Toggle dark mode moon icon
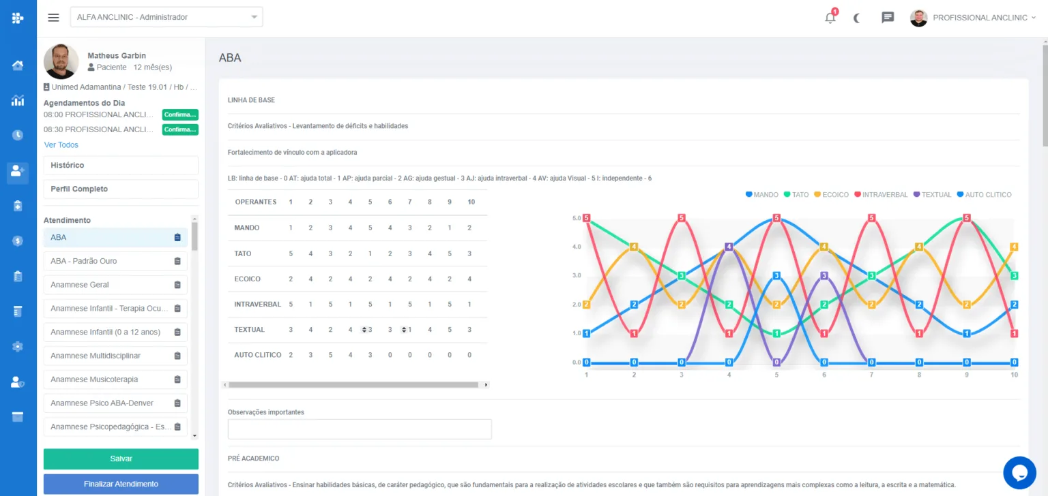 [857, 18]
